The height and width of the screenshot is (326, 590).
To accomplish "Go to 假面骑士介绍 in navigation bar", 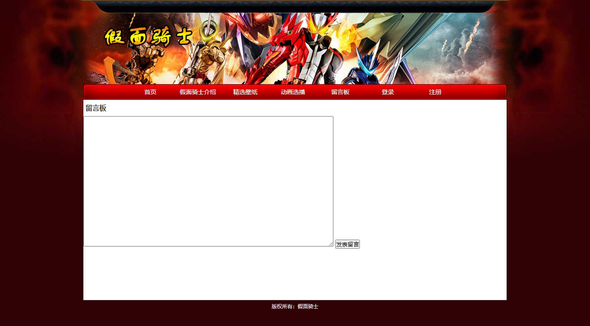I will click(198, 92).
